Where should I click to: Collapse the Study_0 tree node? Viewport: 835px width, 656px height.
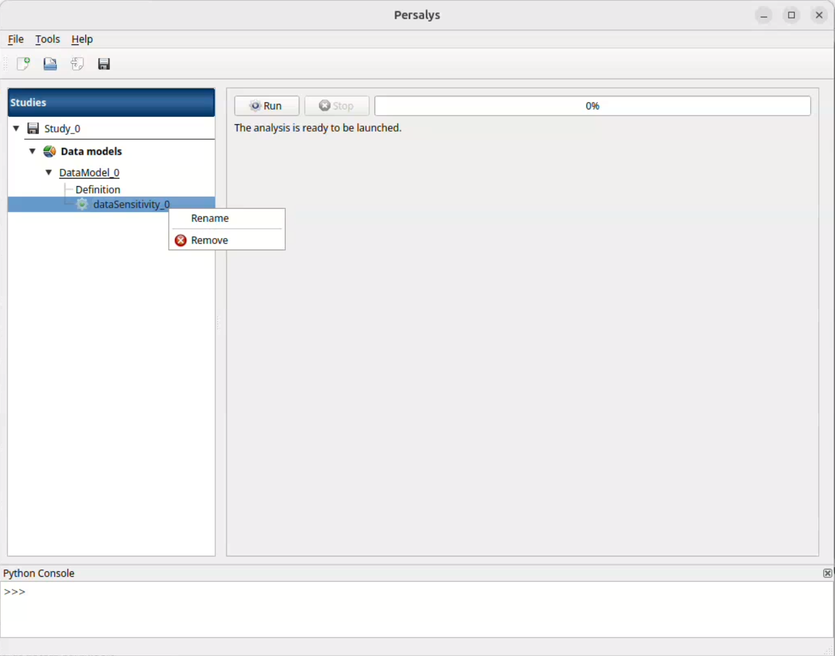17,129
